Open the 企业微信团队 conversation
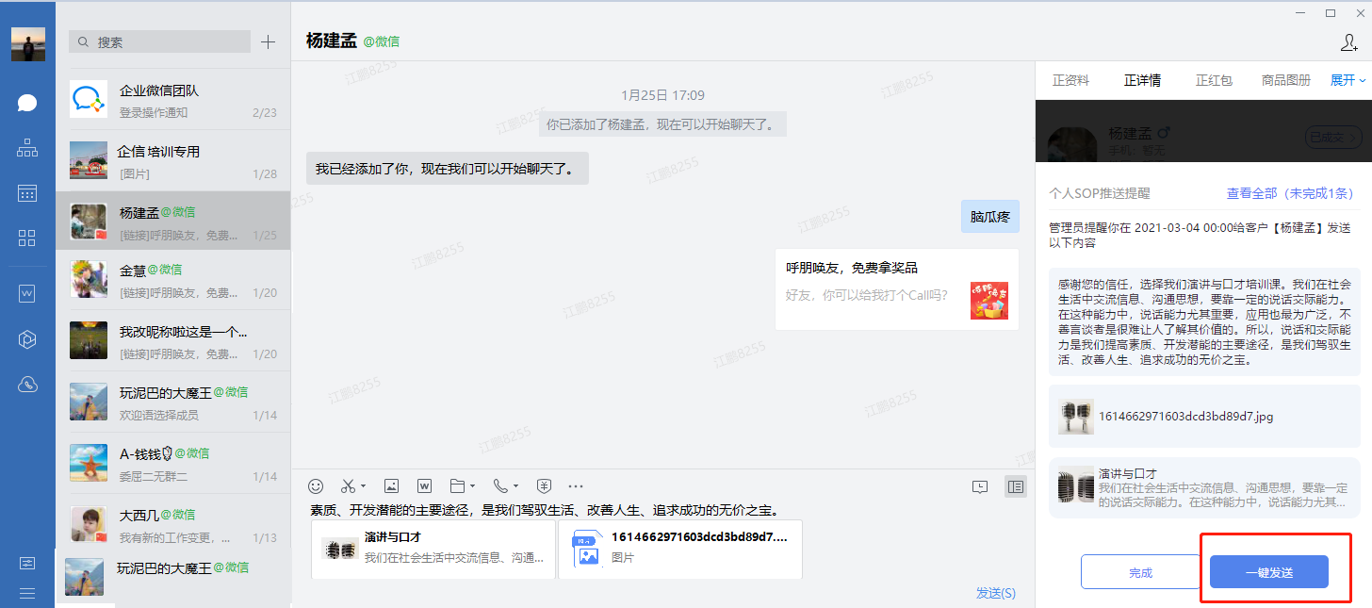1372x608 pixels. click(x=173, y=99)
